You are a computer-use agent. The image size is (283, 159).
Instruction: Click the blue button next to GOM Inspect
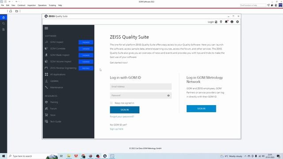point(86,42)
